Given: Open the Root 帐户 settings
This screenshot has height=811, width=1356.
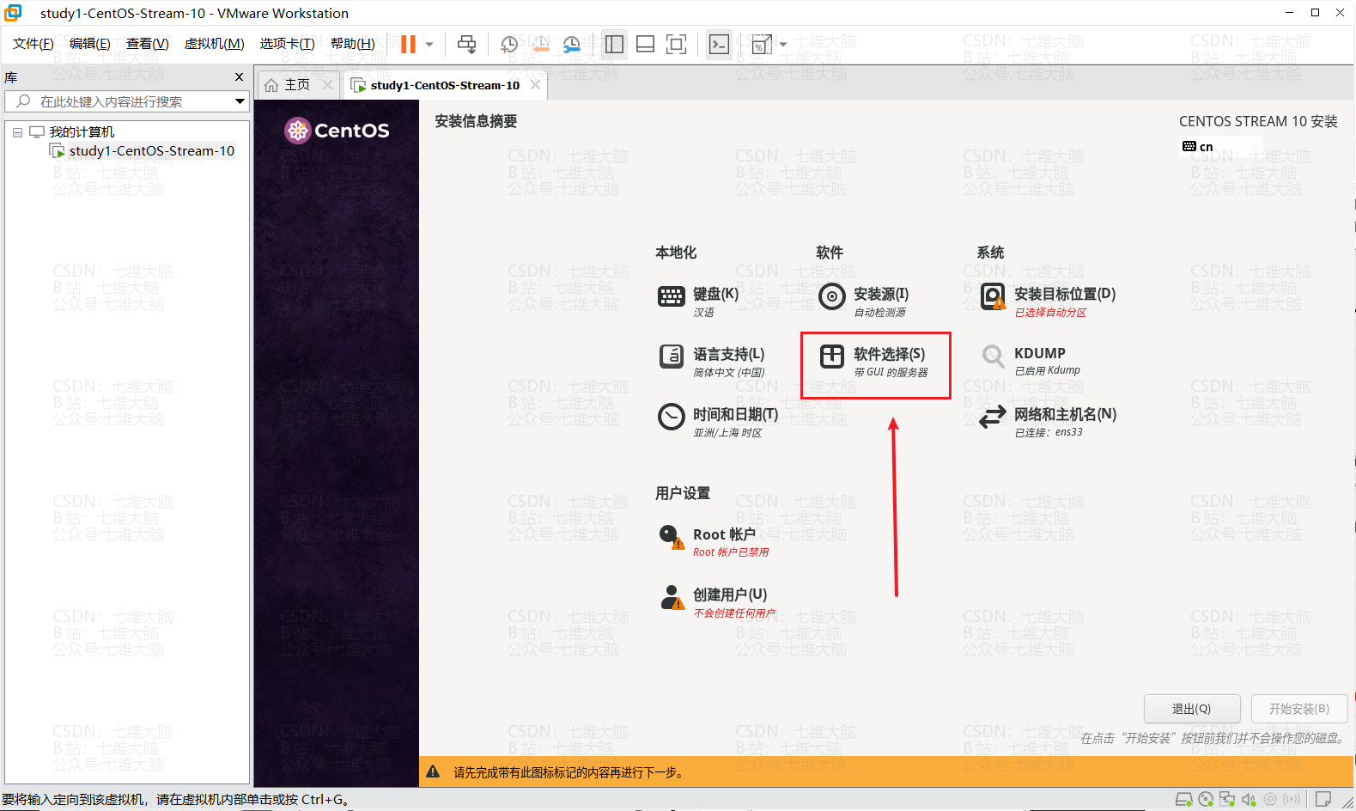Looking at the screenshot, I should coord(713,542).
